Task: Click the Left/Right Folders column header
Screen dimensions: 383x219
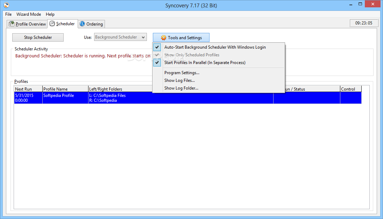Action: (120, 89)
